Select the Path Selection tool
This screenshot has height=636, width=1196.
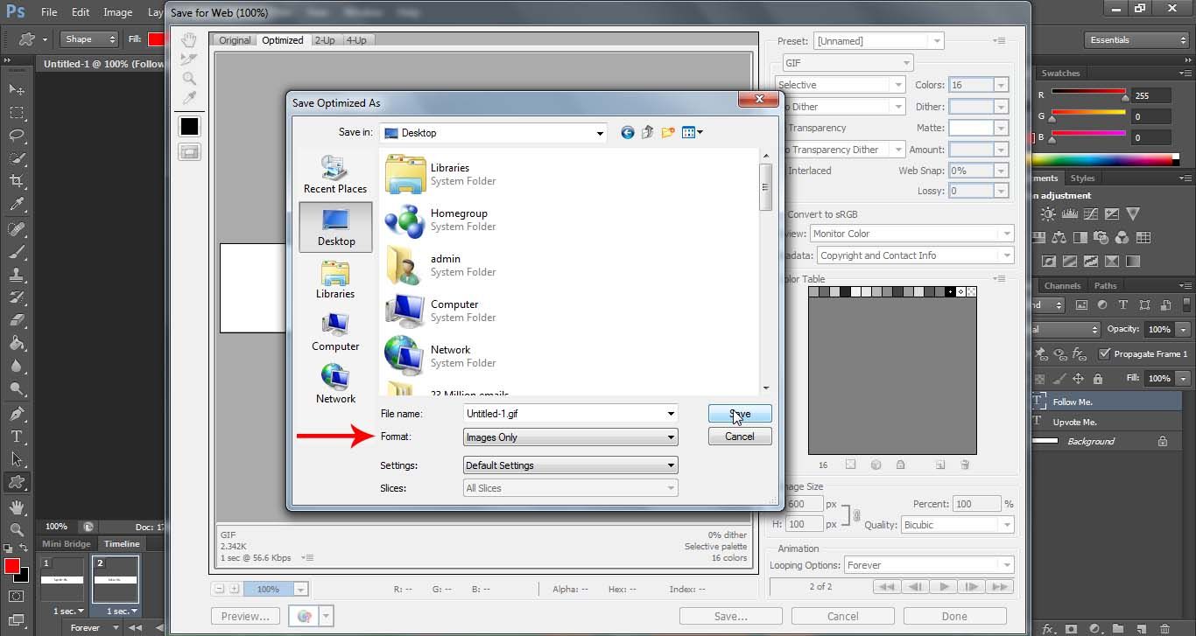tap(17, 459)
